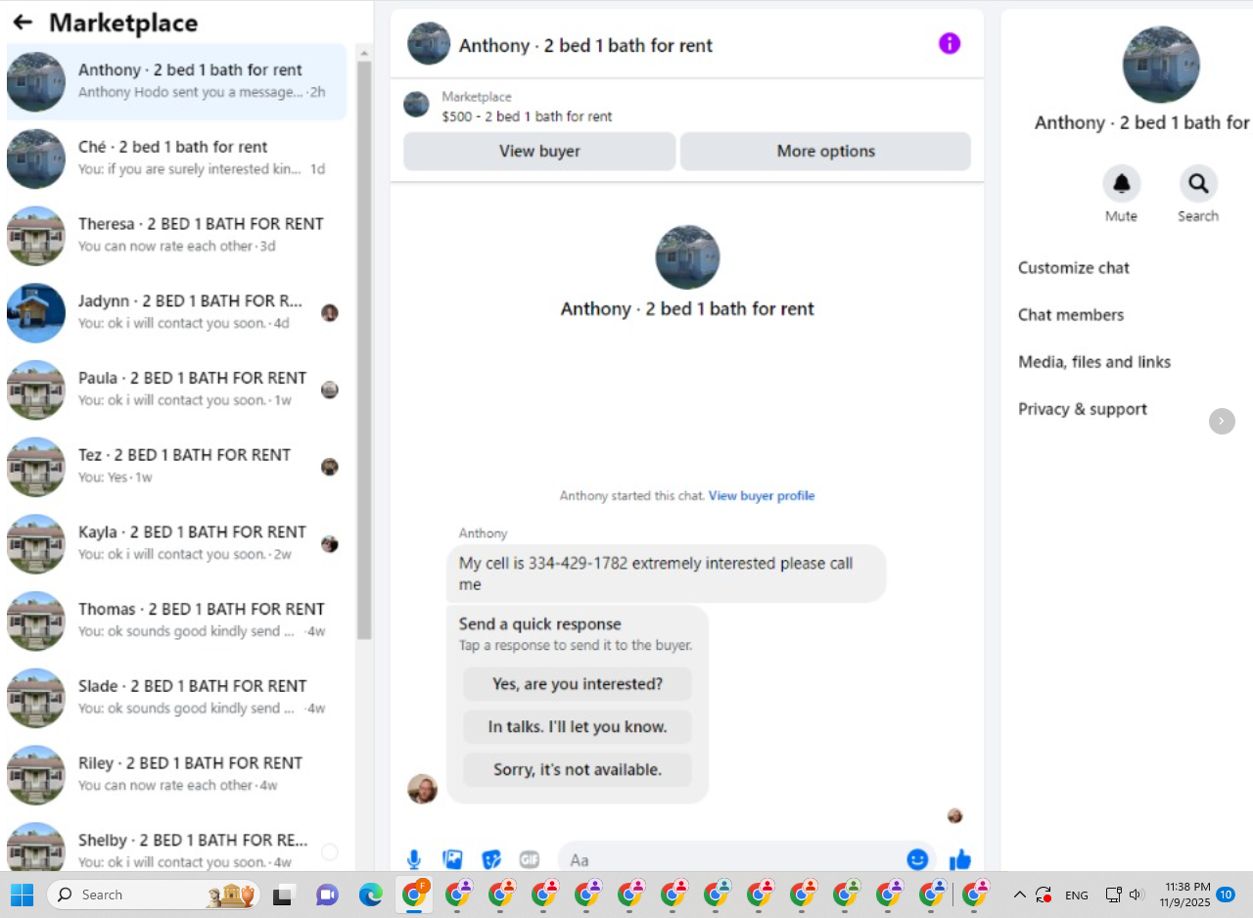Click the chat header title Anthony · 2 bed 1 bath
Viewport: 1253px width, 918px height.
pyautogui.click(x=585, y=45)
